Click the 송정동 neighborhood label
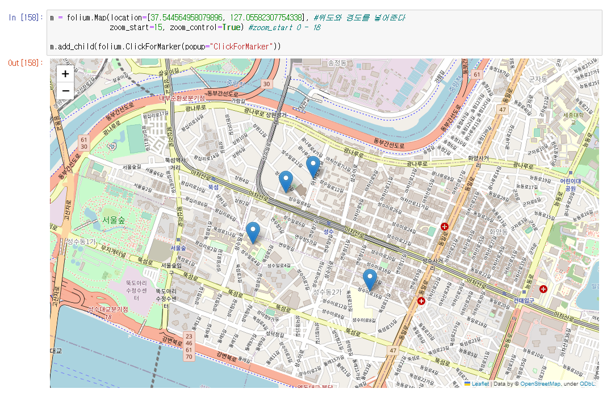Viewport: 607px width, 397px height. (x=337, y=62)
